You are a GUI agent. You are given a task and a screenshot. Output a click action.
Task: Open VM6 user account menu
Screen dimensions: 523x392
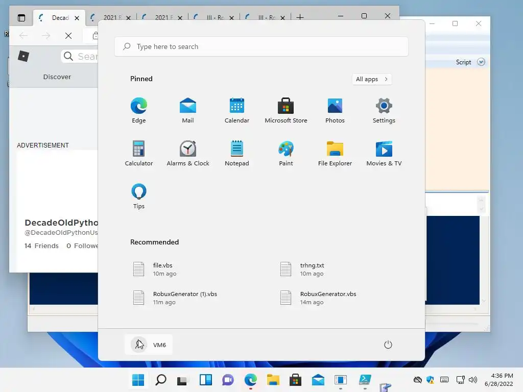click(149, 345)
